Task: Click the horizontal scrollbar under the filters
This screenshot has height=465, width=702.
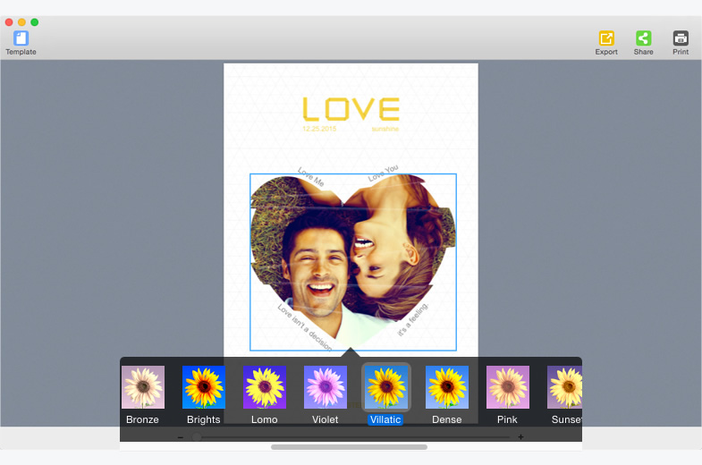Action: (x=349, y=447)
